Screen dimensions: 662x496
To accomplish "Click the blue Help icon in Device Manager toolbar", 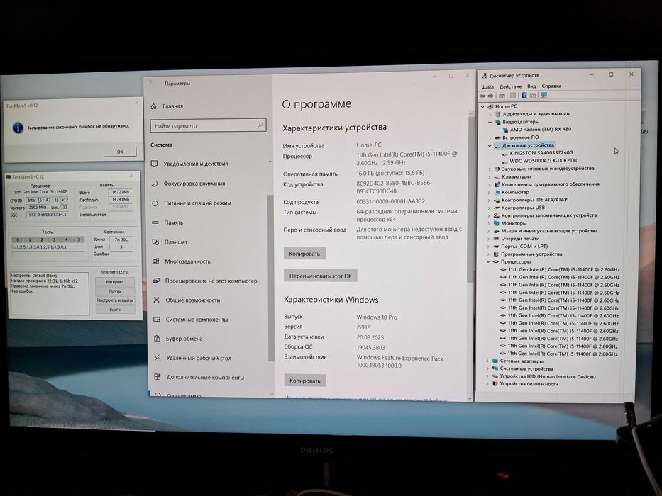I will click(524, 96).
